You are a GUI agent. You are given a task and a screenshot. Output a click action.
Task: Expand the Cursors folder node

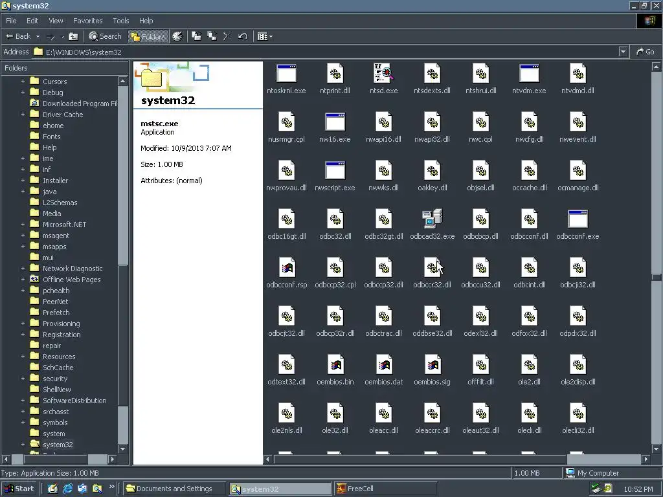(23, 81)
